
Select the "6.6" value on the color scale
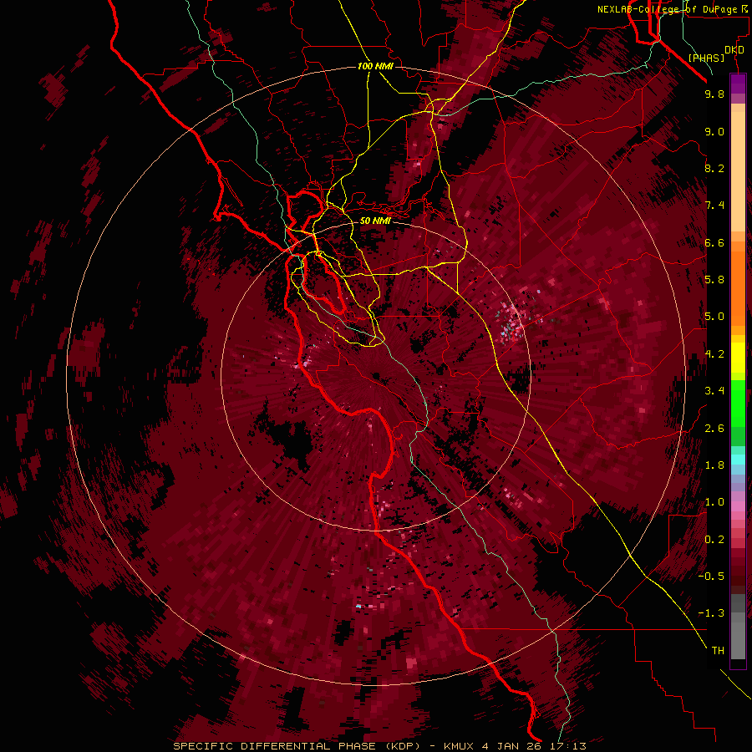(x=714, y=242)
